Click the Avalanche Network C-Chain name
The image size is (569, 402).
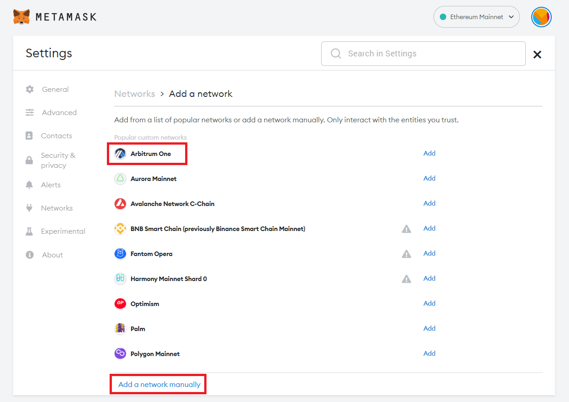[172, 204]
